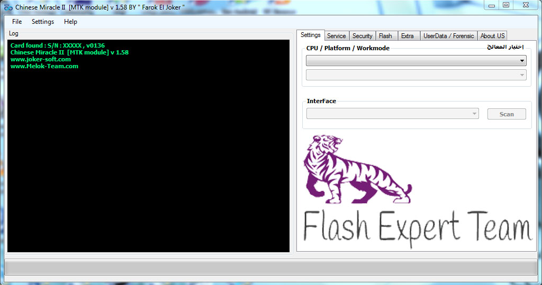Select the Settings tab
The height and width of the screenshot is (285, 542).
click(x=310, y=35)
